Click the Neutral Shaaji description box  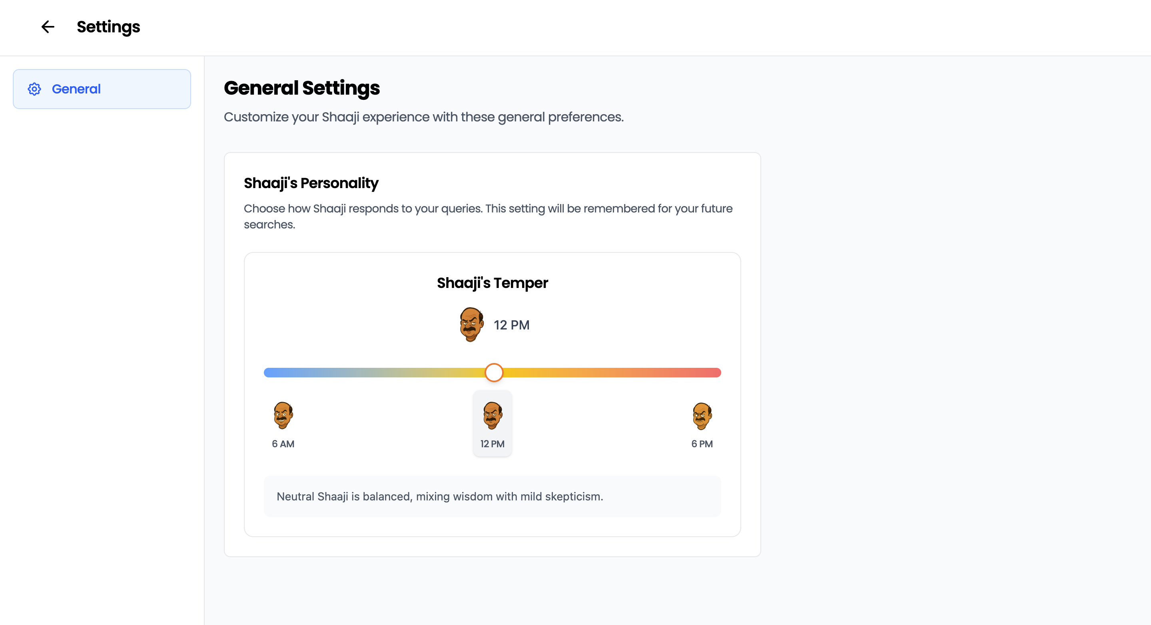pos(492,496)
